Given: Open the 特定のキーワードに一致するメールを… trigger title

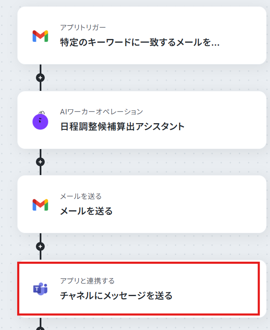Looking at the screenshot, I should [140, 42].
